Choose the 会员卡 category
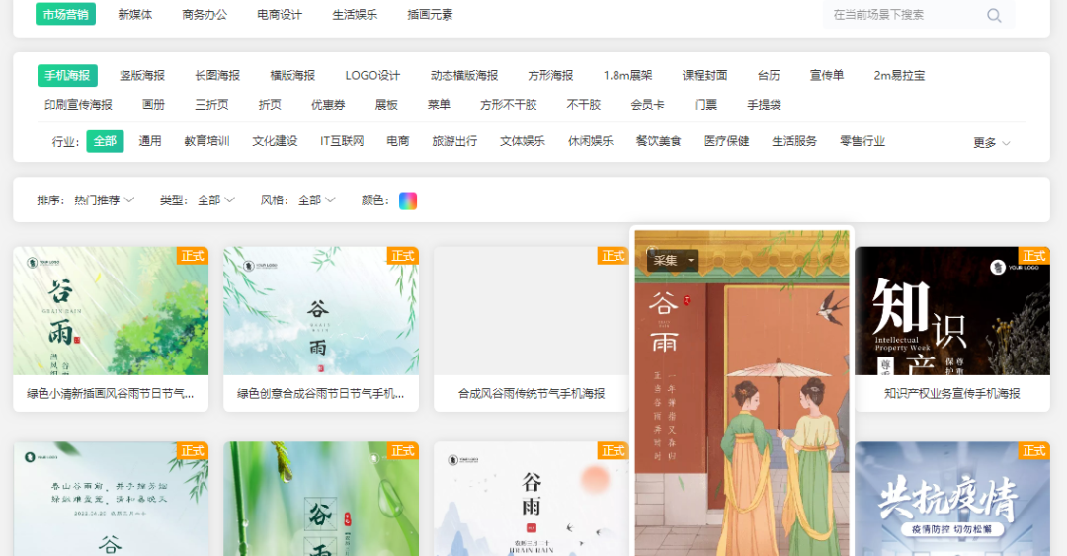Image resolution: width=1067 pixels, height=556 pixels. (x=647, y=105)
